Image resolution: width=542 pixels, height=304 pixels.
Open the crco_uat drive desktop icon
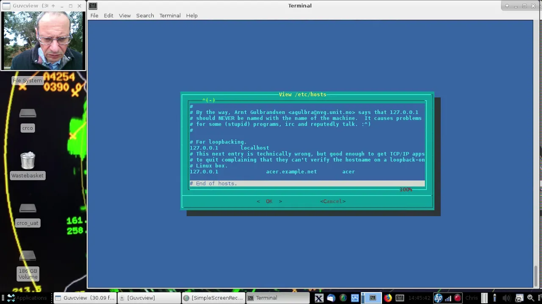(28, 215)
